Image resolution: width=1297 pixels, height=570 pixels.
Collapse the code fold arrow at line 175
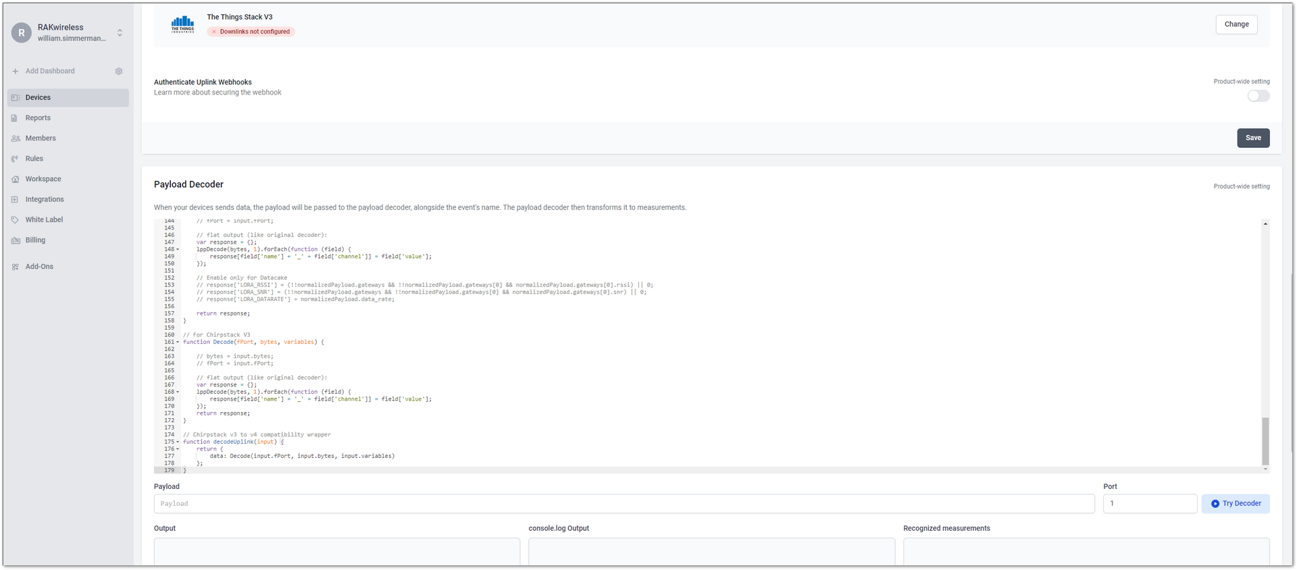coord(178,442)
